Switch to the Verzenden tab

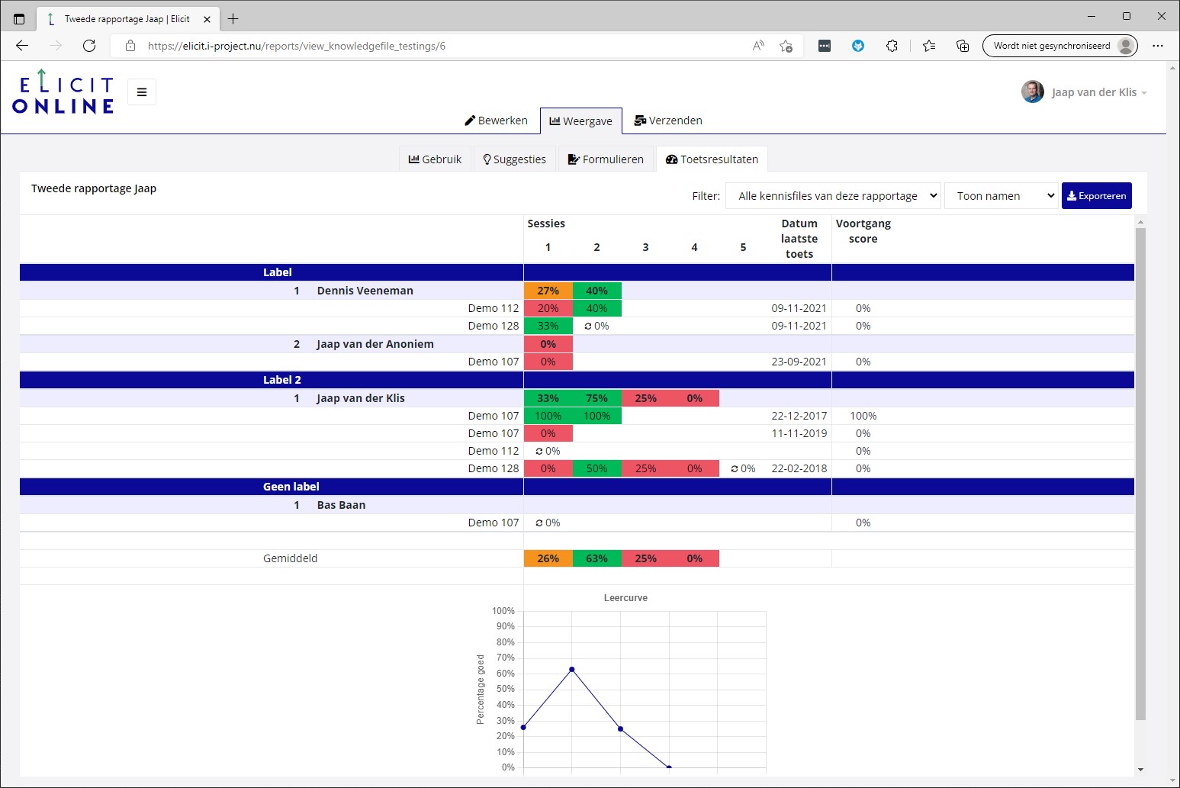[x=668, y=121]
